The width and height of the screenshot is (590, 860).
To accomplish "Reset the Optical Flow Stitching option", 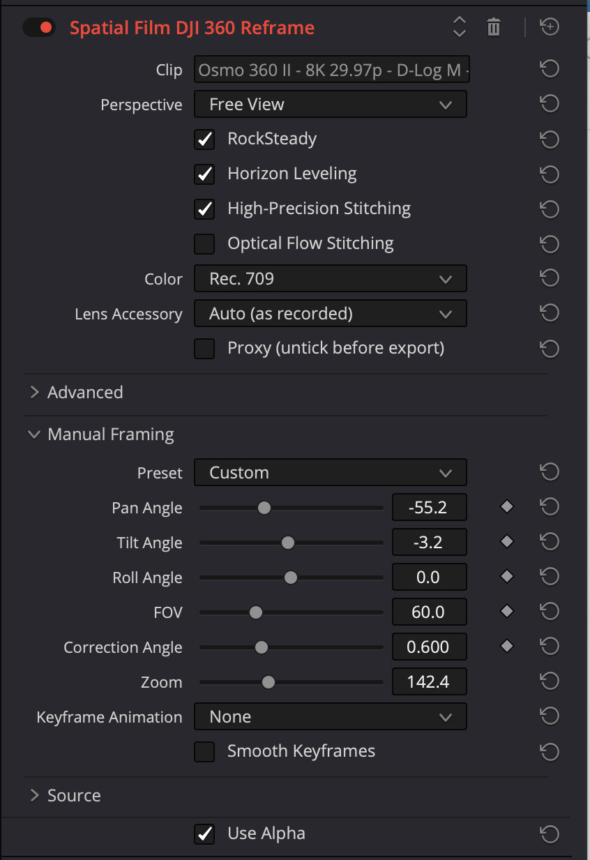I will pyautogui.click(x=550, y=243).
